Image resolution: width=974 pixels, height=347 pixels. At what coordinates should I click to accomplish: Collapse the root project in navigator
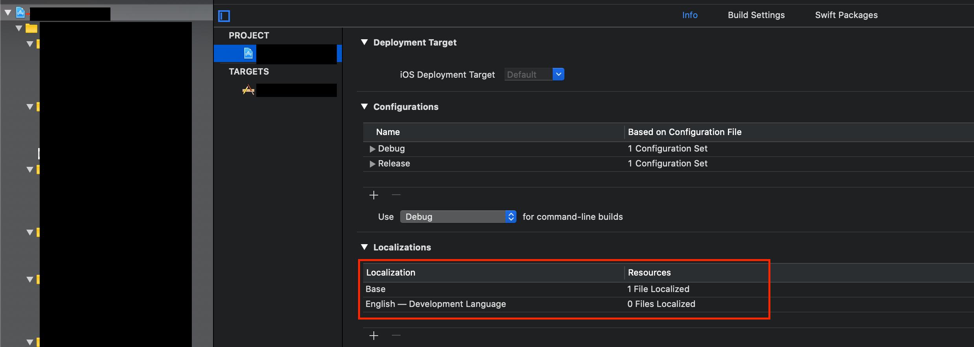point(8,13)
